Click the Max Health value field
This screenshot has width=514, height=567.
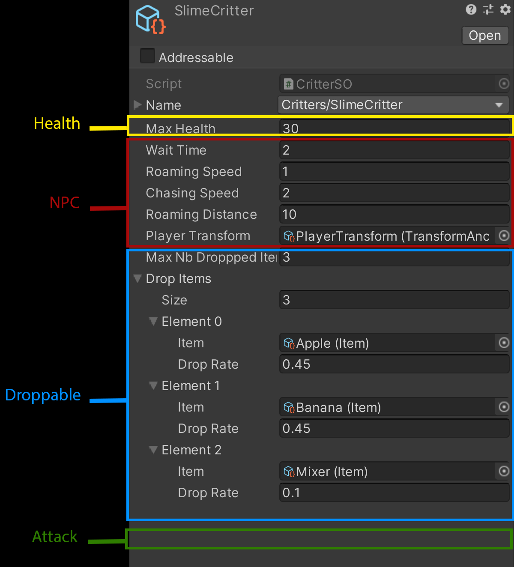394,128
